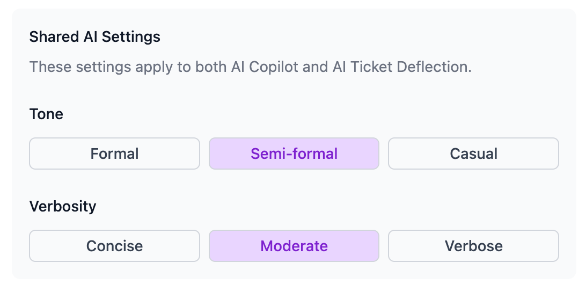The image size is (586, 292).
Task: Enable Casual tone for AI responses
Action: (x=473, y=154)
